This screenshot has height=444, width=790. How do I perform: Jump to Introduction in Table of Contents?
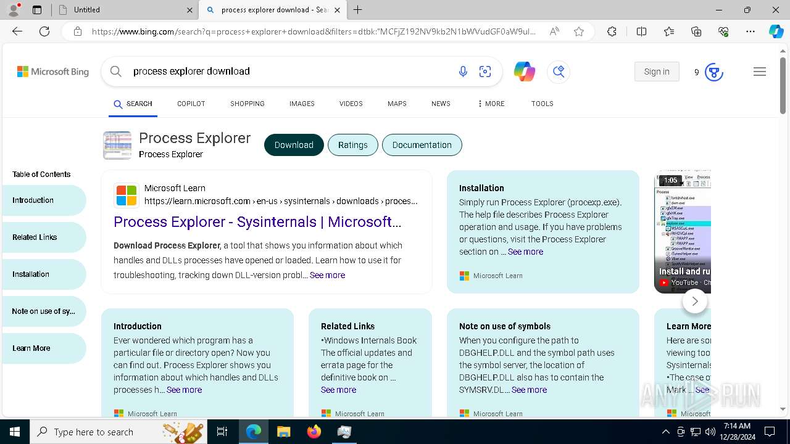[44, 200]
